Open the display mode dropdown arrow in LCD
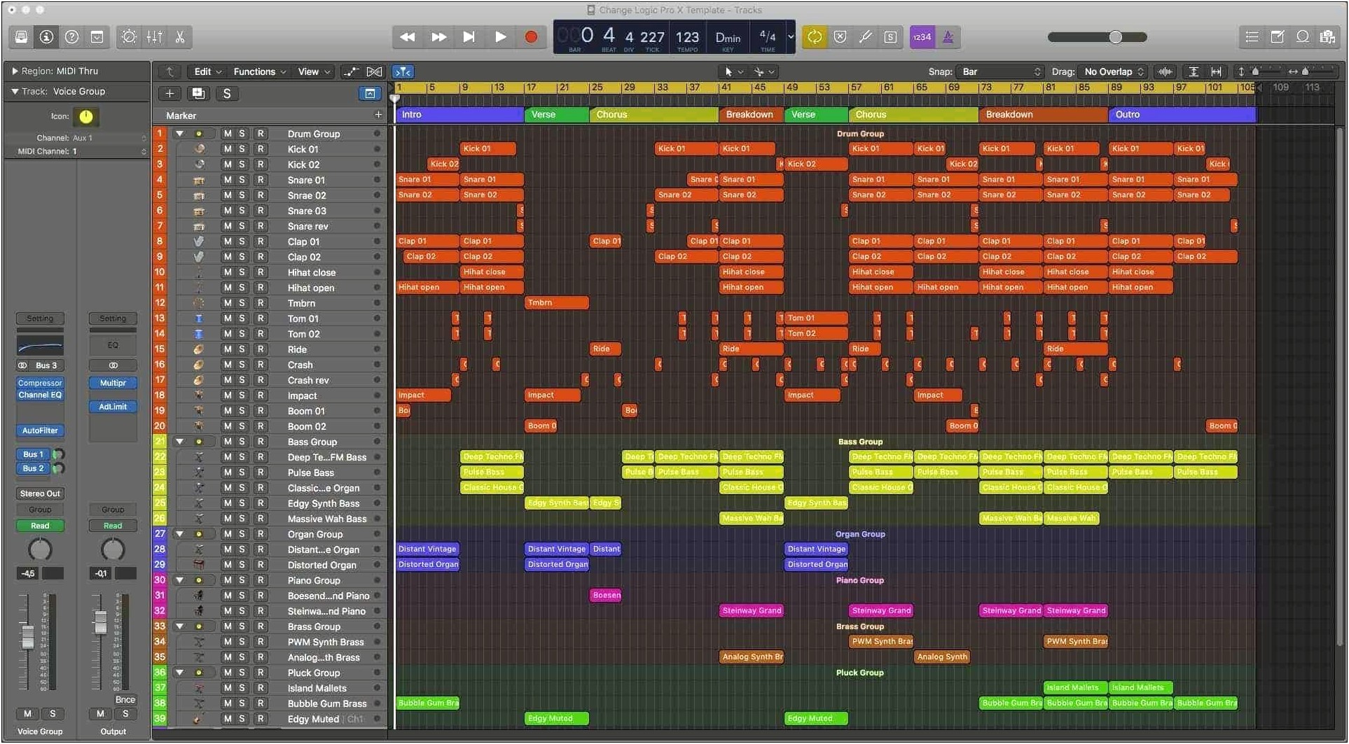Viewport: 1349px width, 744px height. (x=790, y=37)
